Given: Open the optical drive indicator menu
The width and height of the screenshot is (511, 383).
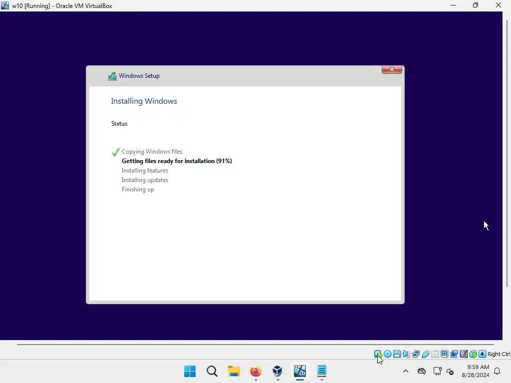Looking at the screenshot, I should point(387,354).
